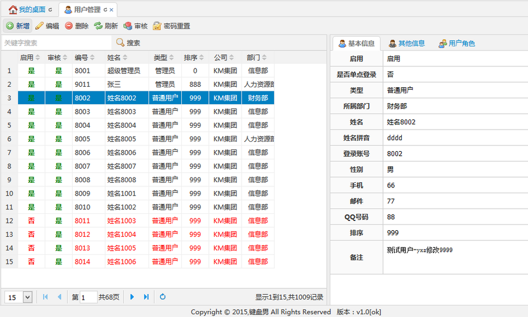
Task: Sort by the 姓名 column header
Action: pos(127,57)
